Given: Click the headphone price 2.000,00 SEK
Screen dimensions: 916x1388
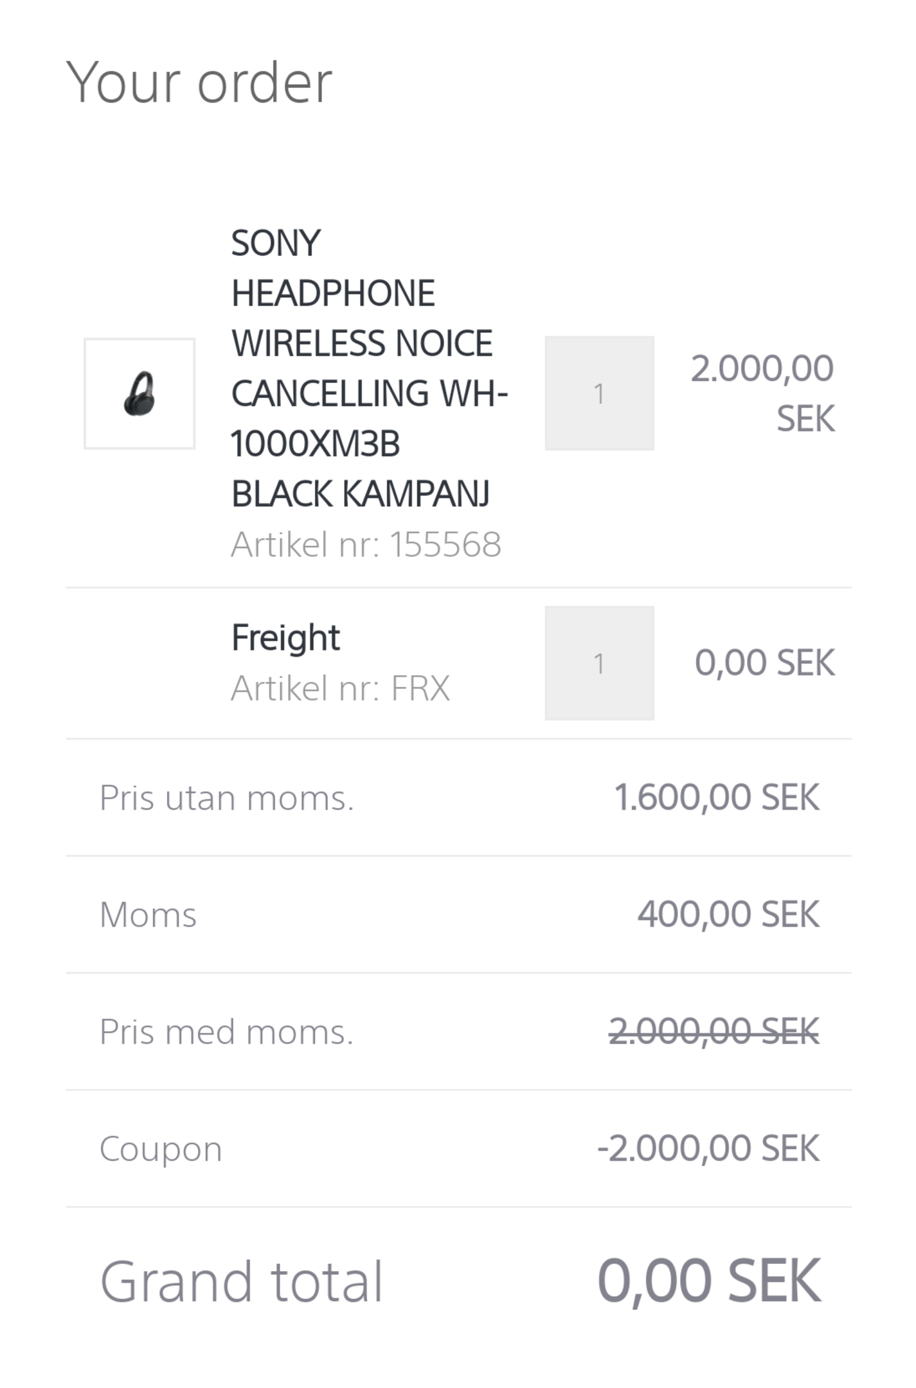Looking at the screenshot, I should point(762,393).
